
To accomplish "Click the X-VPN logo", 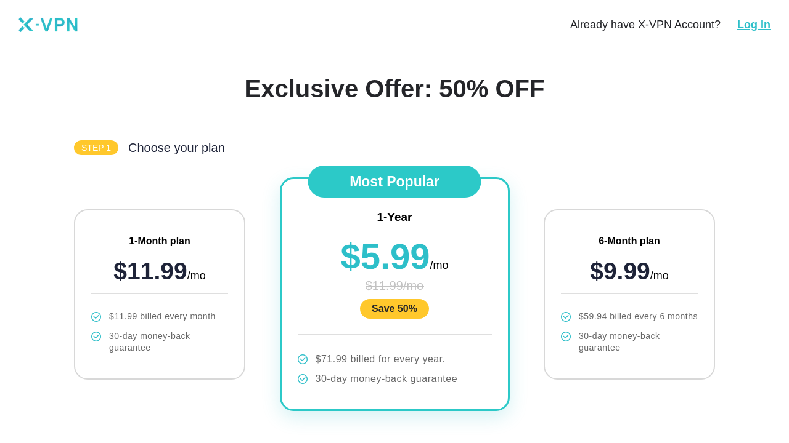I will point(48,25).
